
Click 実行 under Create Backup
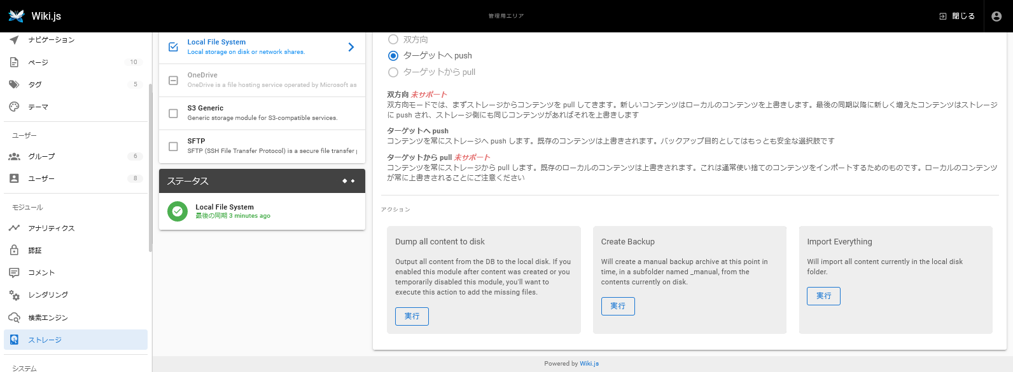coord(618,306)
